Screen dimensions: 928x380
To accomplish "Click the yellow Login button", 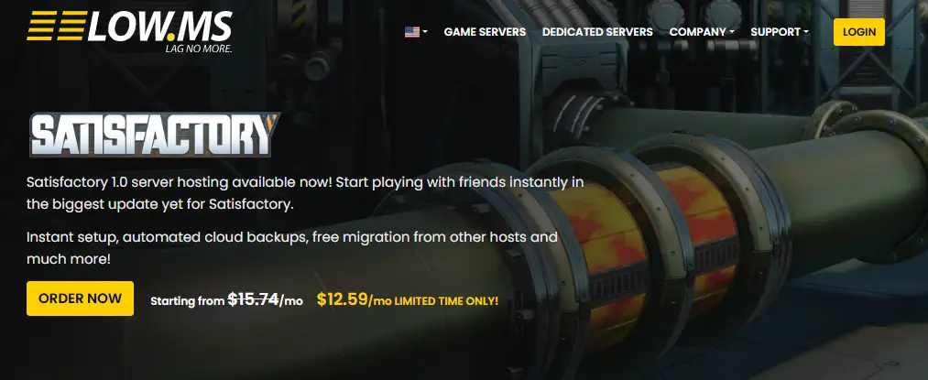I will tap(858, 32).
